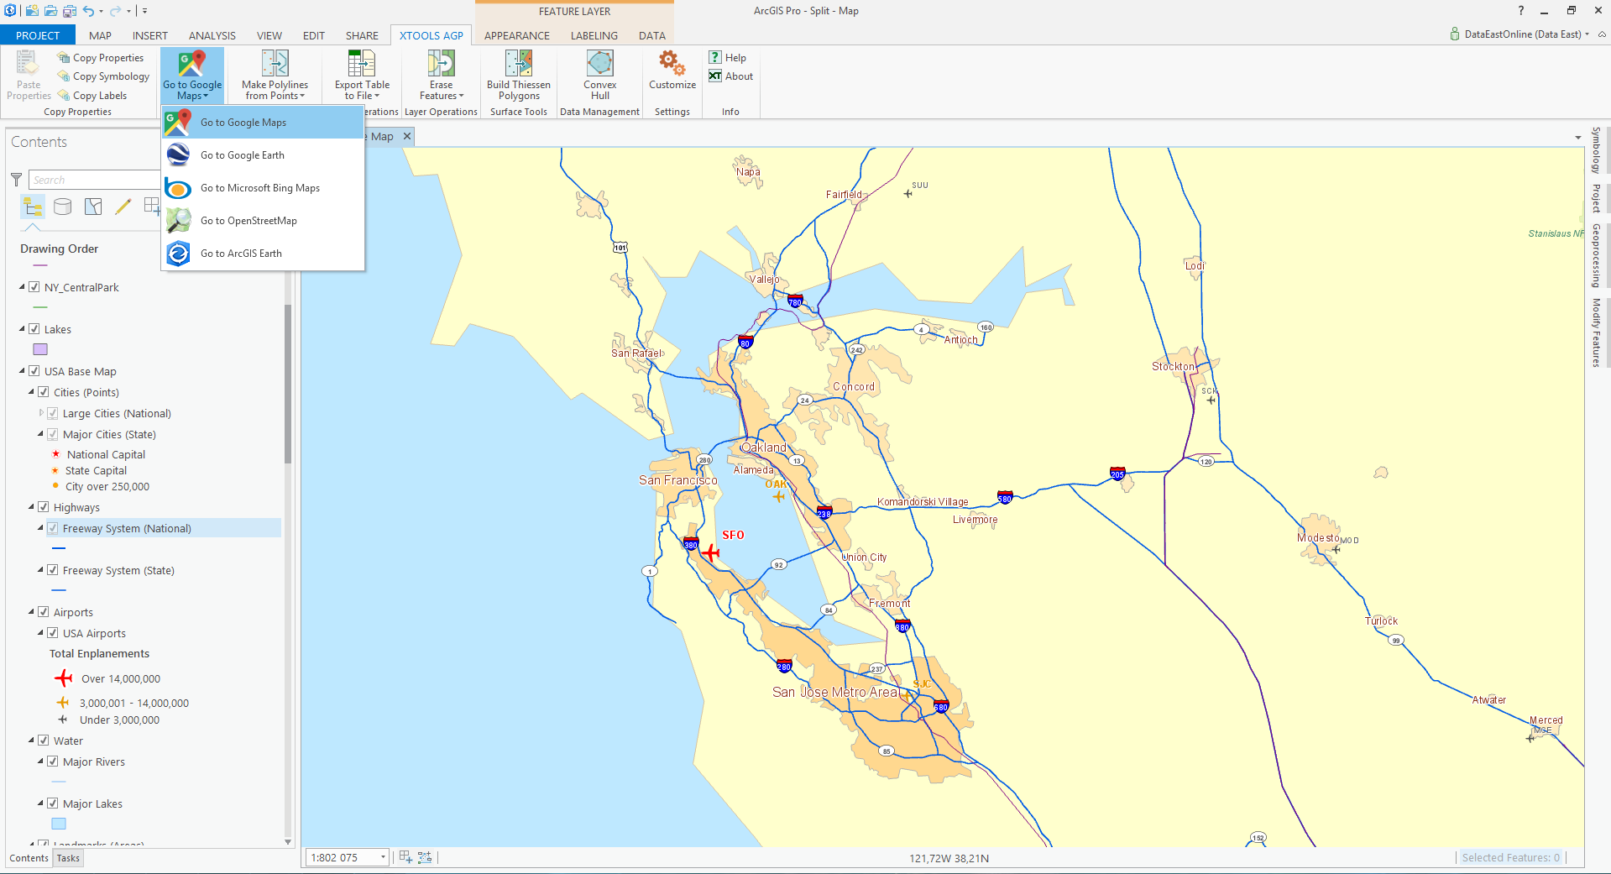
Task: Uncheck the Lakes layer checkbox
Action: click(34, 329)
